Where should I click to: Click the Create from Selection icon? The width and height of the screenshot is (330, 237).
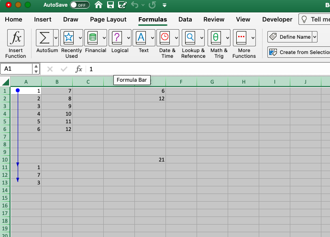pyautogui.click(x=273, y=52)
